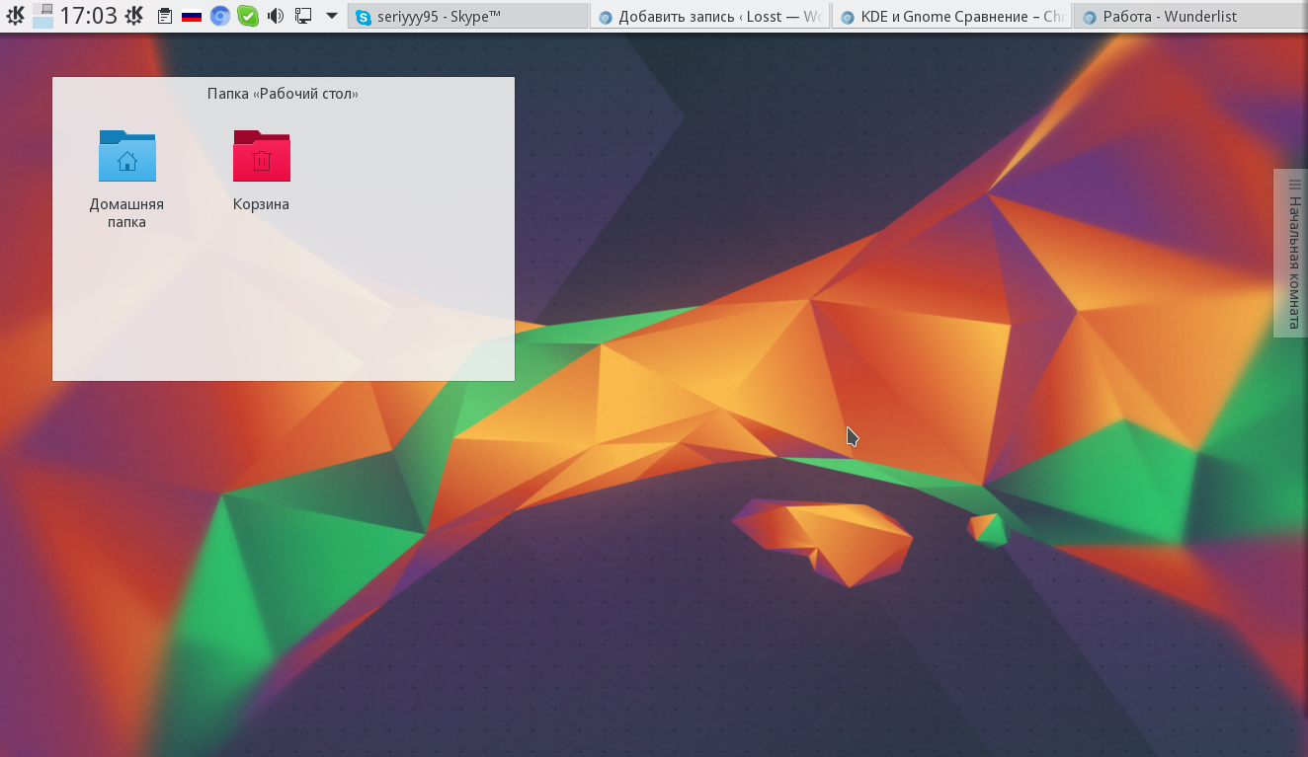Viewport: 1308px width, 757px height.
Task: Switch to seriyyy95 - Skype window
Action: click(467, 17)
